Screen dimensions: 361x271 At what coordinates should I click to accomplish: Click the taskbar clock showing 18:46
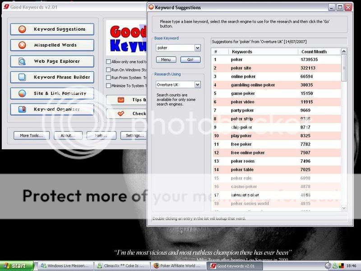pyautogui.click(x=351, y=266)
